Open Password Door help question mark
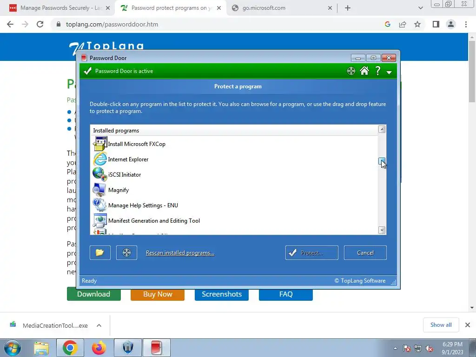 tap(377, 71)
